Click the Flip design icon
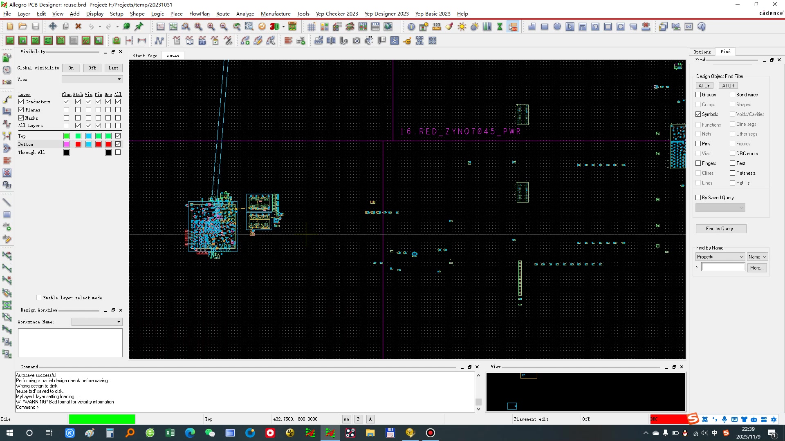 click(292, 27)
